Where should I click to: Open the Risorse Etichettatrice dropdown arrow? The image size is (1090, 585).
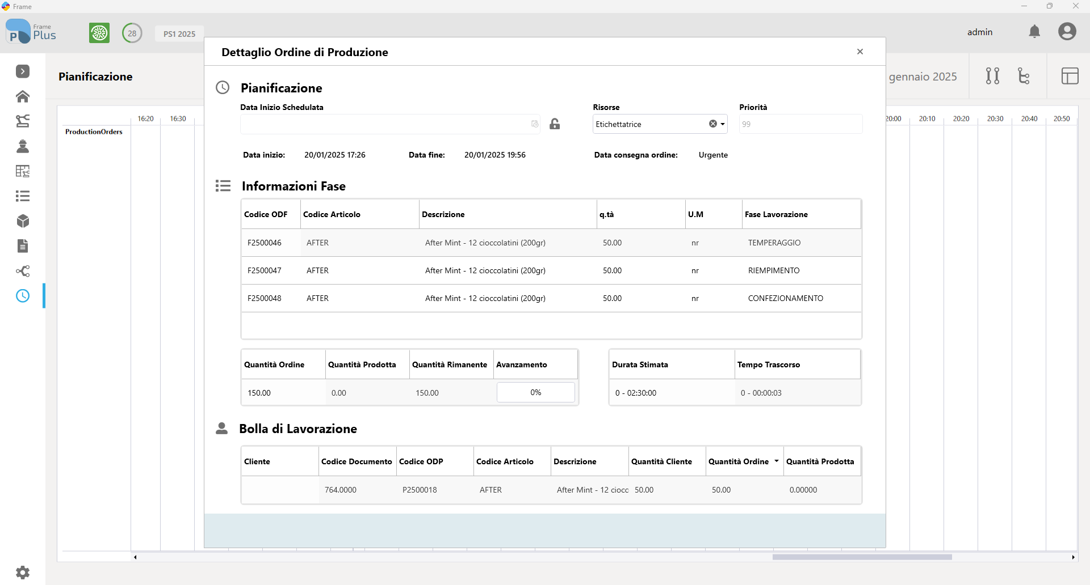click(723, 124)
